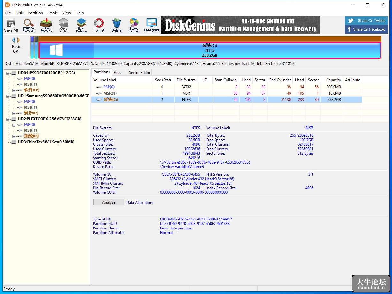Select ESP(0) under HD0 in the tree

click(29, 79)
